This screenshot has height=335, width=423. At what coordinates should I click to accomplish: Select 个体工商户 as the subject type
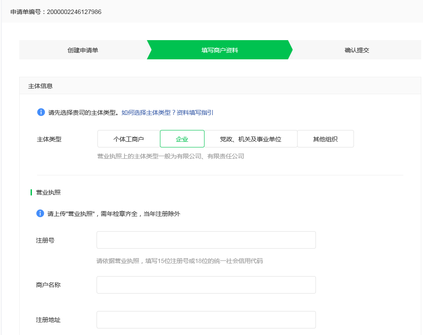128,139
